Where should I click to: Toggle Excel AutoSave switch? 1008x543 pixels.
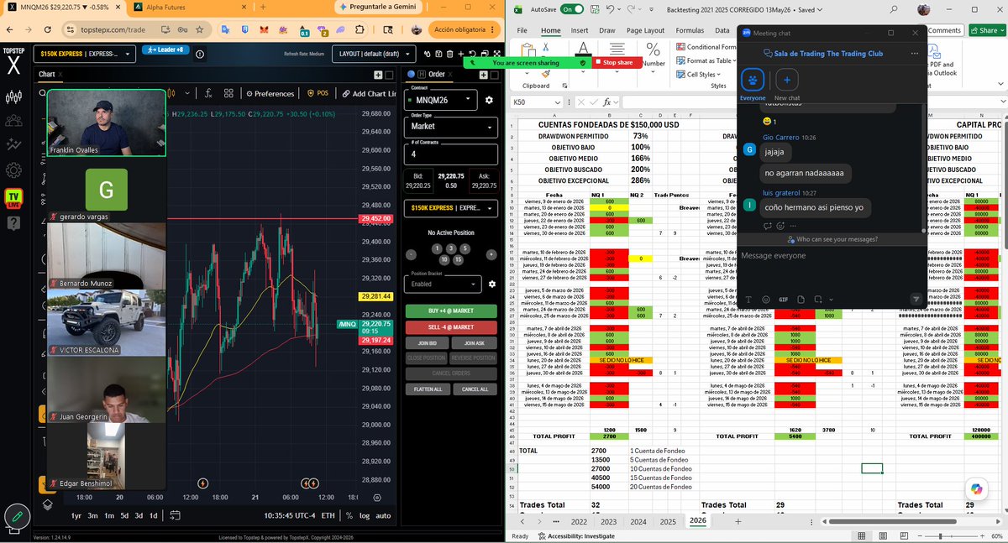click(x=572, y=9)
